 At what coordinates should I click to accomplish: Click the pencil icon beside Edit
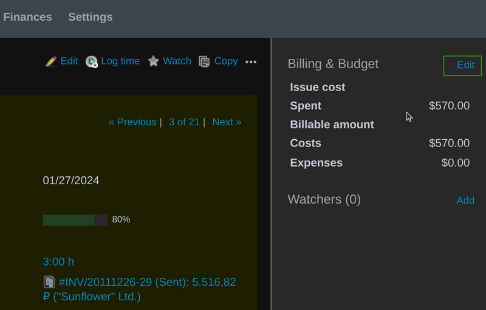click(51, 61)
